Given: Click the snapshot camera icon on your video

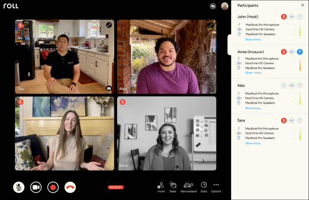Looking at the screenshot, I should [x=109, y=88].
